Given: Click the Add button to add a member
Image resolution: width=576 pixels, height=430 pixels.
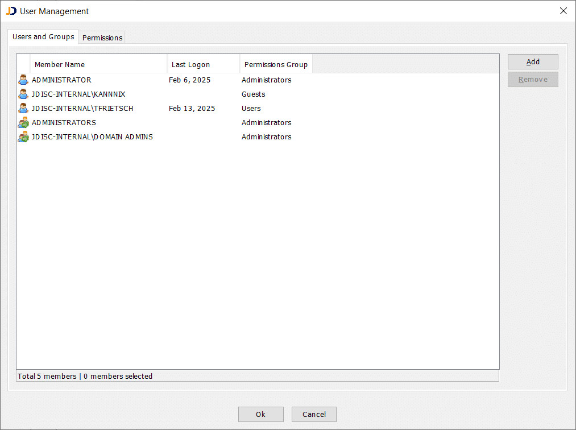Looking at the screenshot, I should [x=532, y=61].
